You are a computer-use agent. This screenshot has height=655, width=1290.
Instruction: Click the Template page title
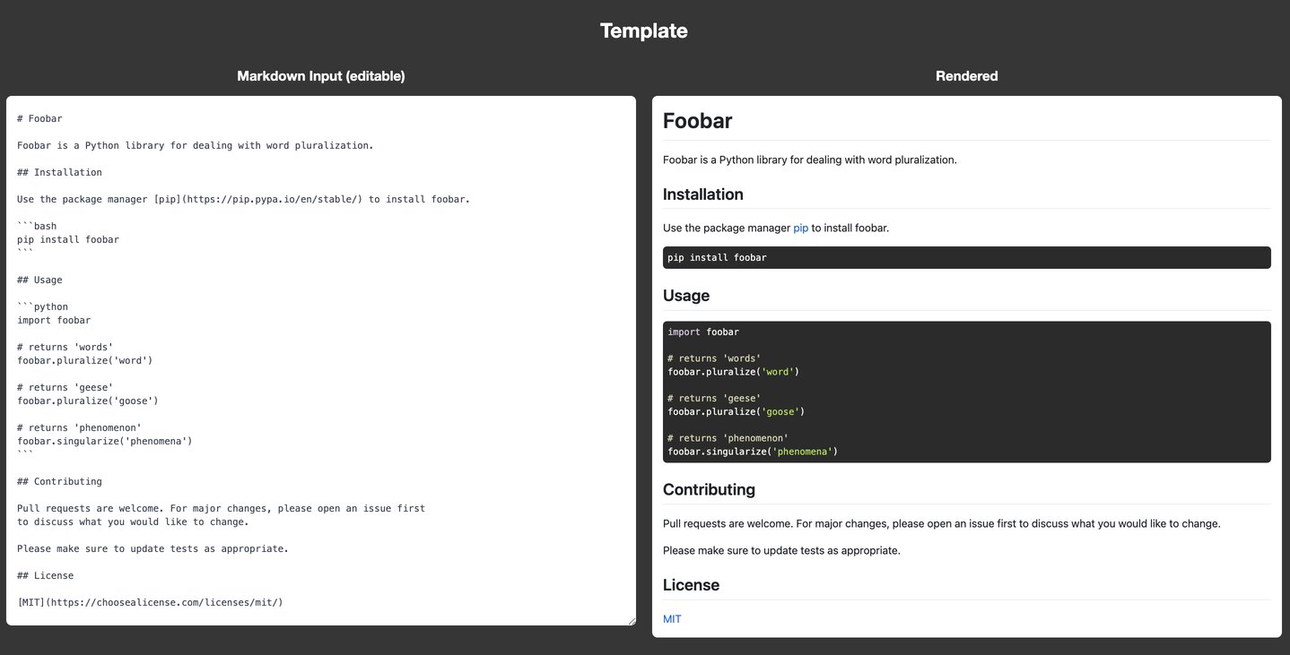point(644,30)
